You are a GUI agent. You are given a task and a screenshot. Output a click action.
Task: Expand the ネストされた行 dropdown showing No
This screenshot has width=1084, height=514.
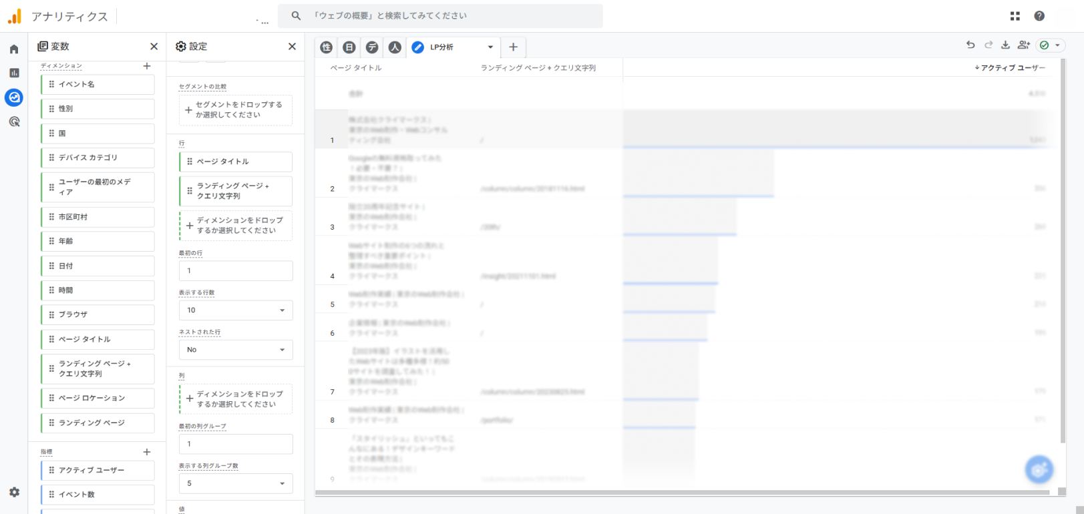tap(236, 350)
